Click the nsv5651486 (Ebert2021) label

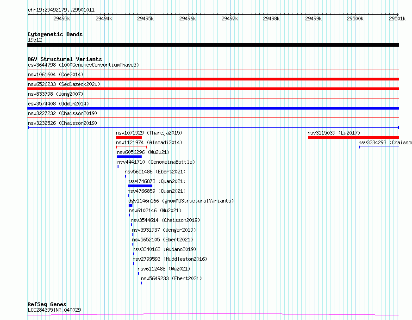[x=155, y=172]
